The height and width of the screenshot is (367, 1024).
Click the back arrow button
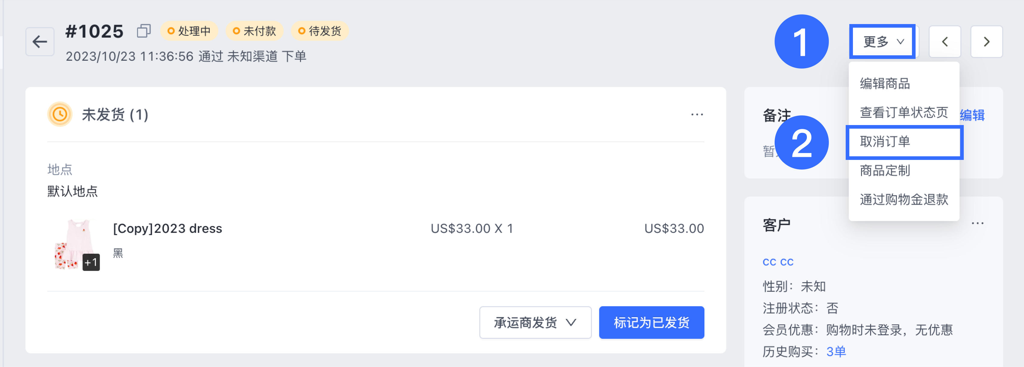point(40,42)
